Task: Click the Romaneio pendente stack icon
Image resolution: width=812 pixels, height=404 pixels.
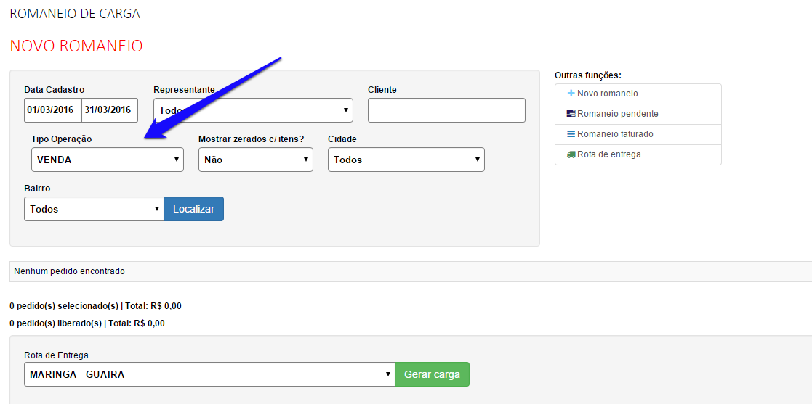Action: click(571, 114)
